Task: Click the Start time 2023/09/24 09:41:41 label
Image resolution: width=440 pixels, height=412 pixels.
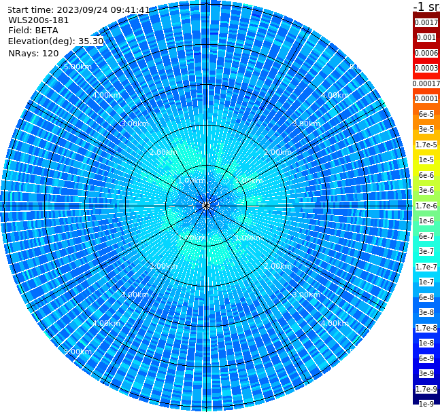Action: click(x=78, y=10)
